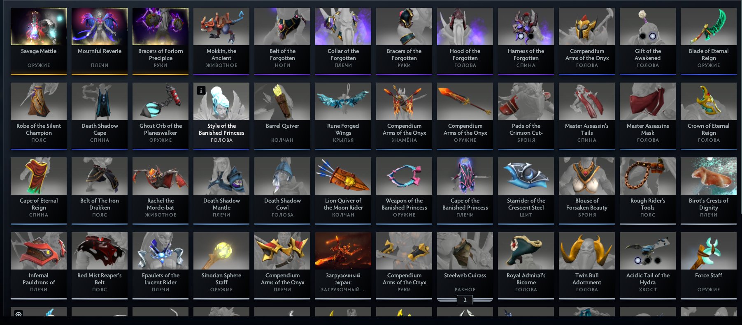Click the info icon on Banished Princess style
Image resolution: width=742 pixels, height=325 pixels.
point(201,90)
